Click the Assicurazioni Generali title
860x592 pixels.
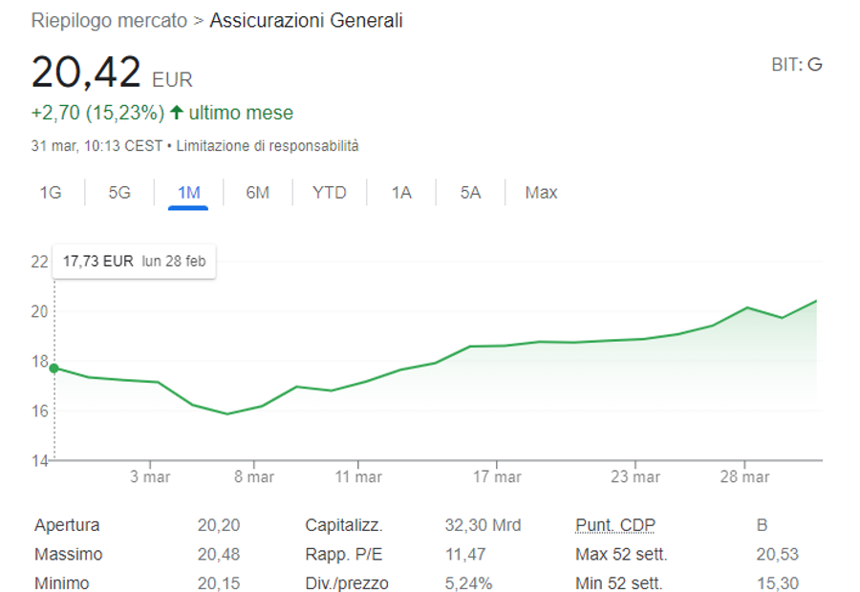306,21
